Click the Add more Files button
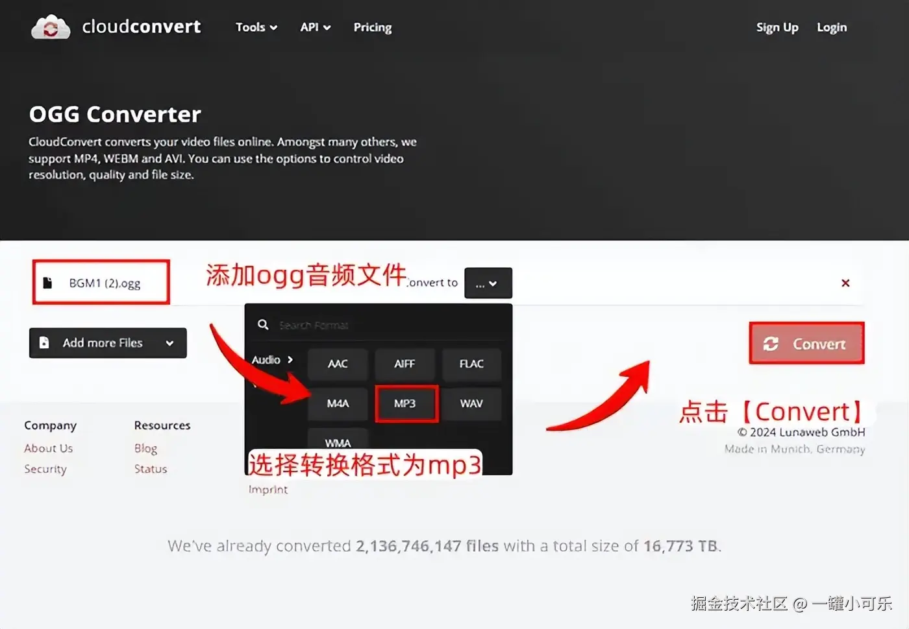 point(108,343)
